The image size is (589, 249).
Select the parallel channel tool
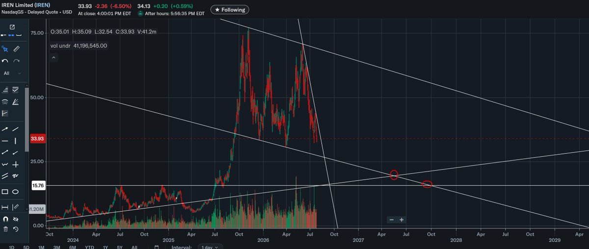pos(5,176)
